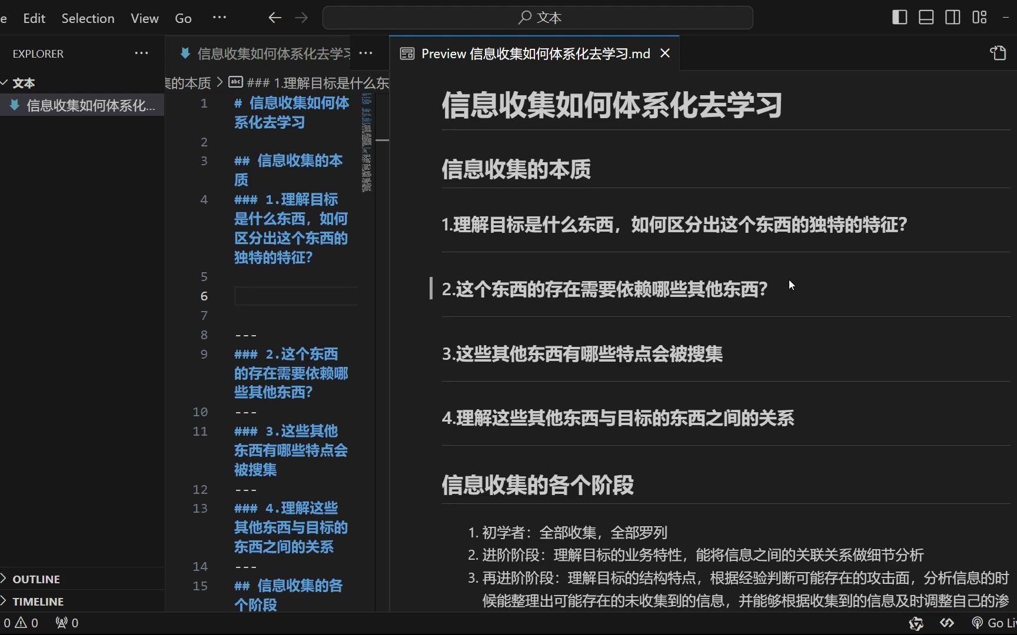This screenshot has height=635, width=1017.
Task: Open the Edit menu
Action: pos(34,18)
